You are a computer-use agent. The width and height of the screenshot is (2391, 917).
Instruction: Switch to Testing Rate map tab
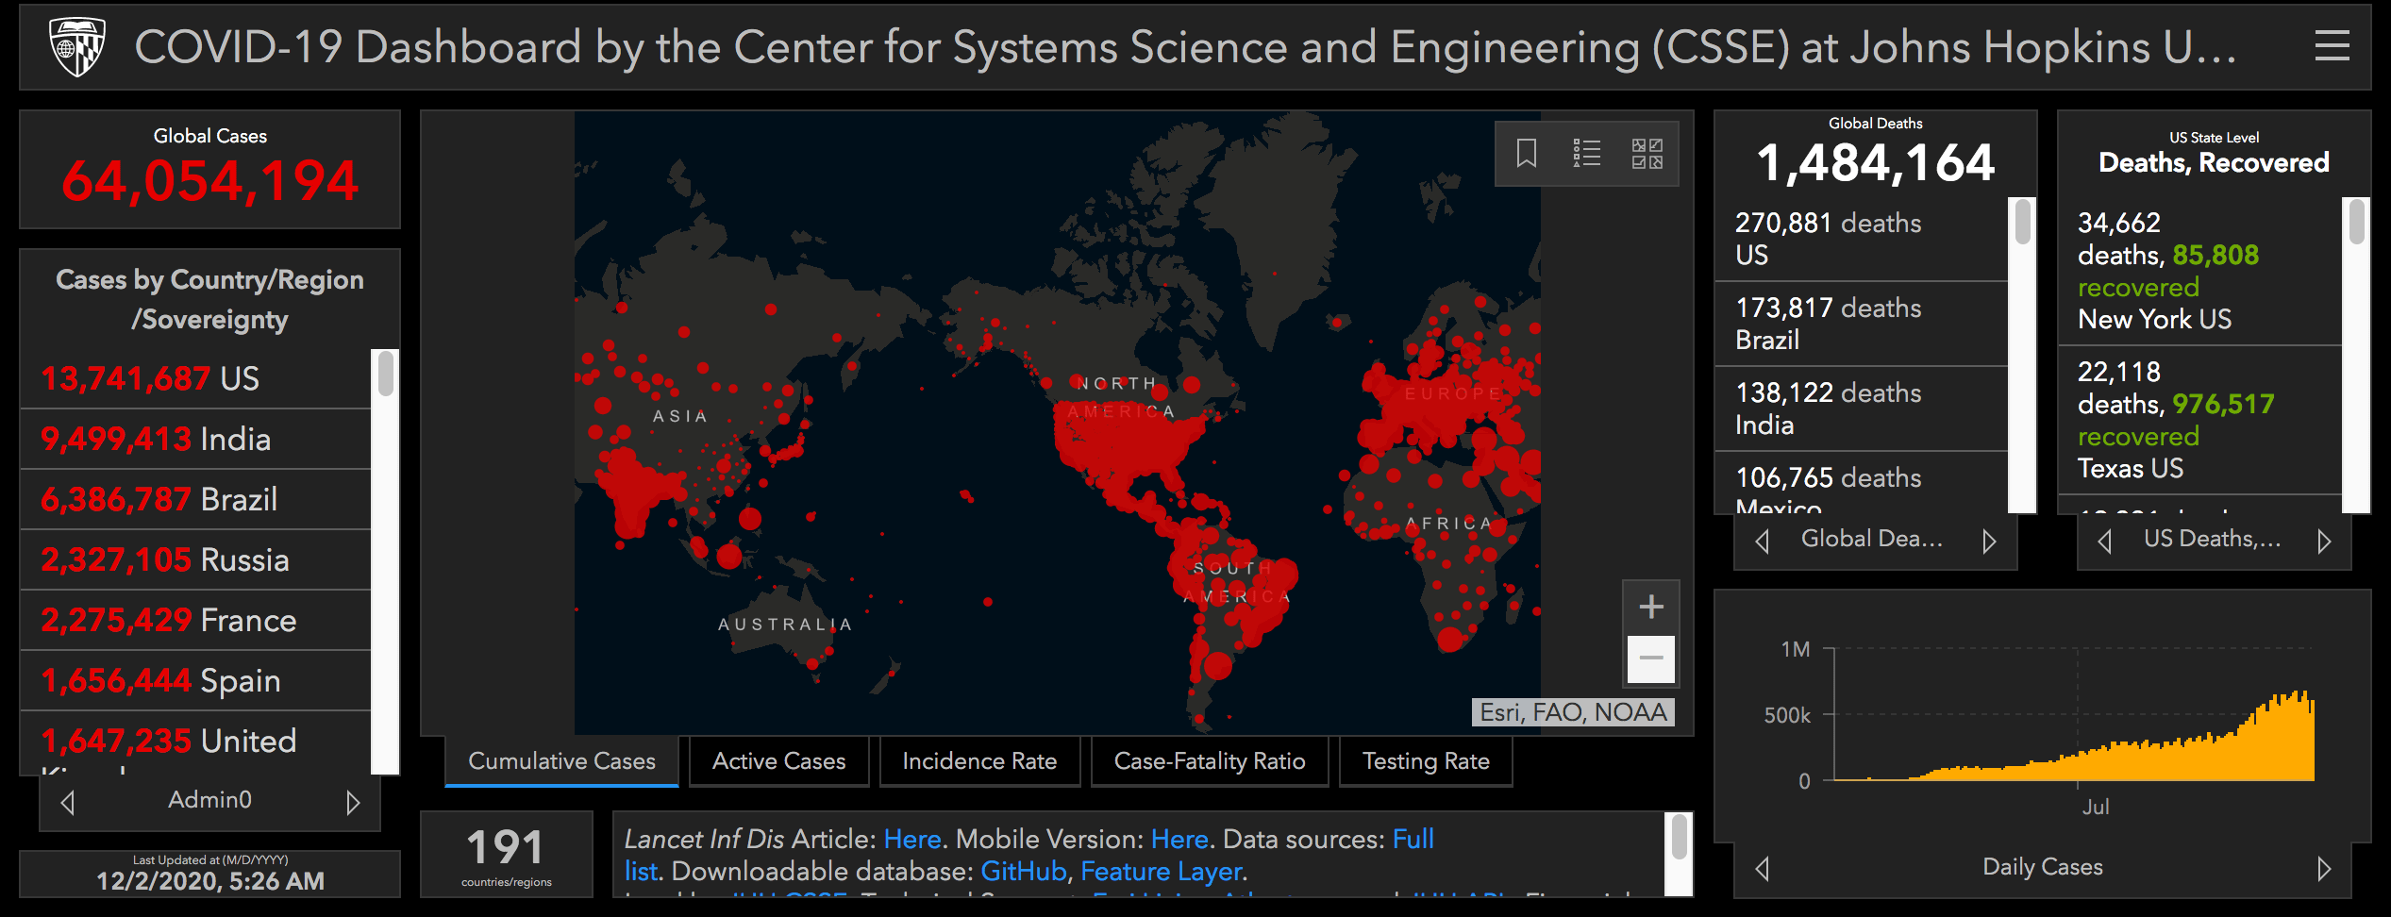1426,761
